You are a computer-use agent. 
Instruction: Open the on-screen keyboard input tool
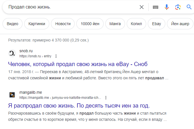155,7
